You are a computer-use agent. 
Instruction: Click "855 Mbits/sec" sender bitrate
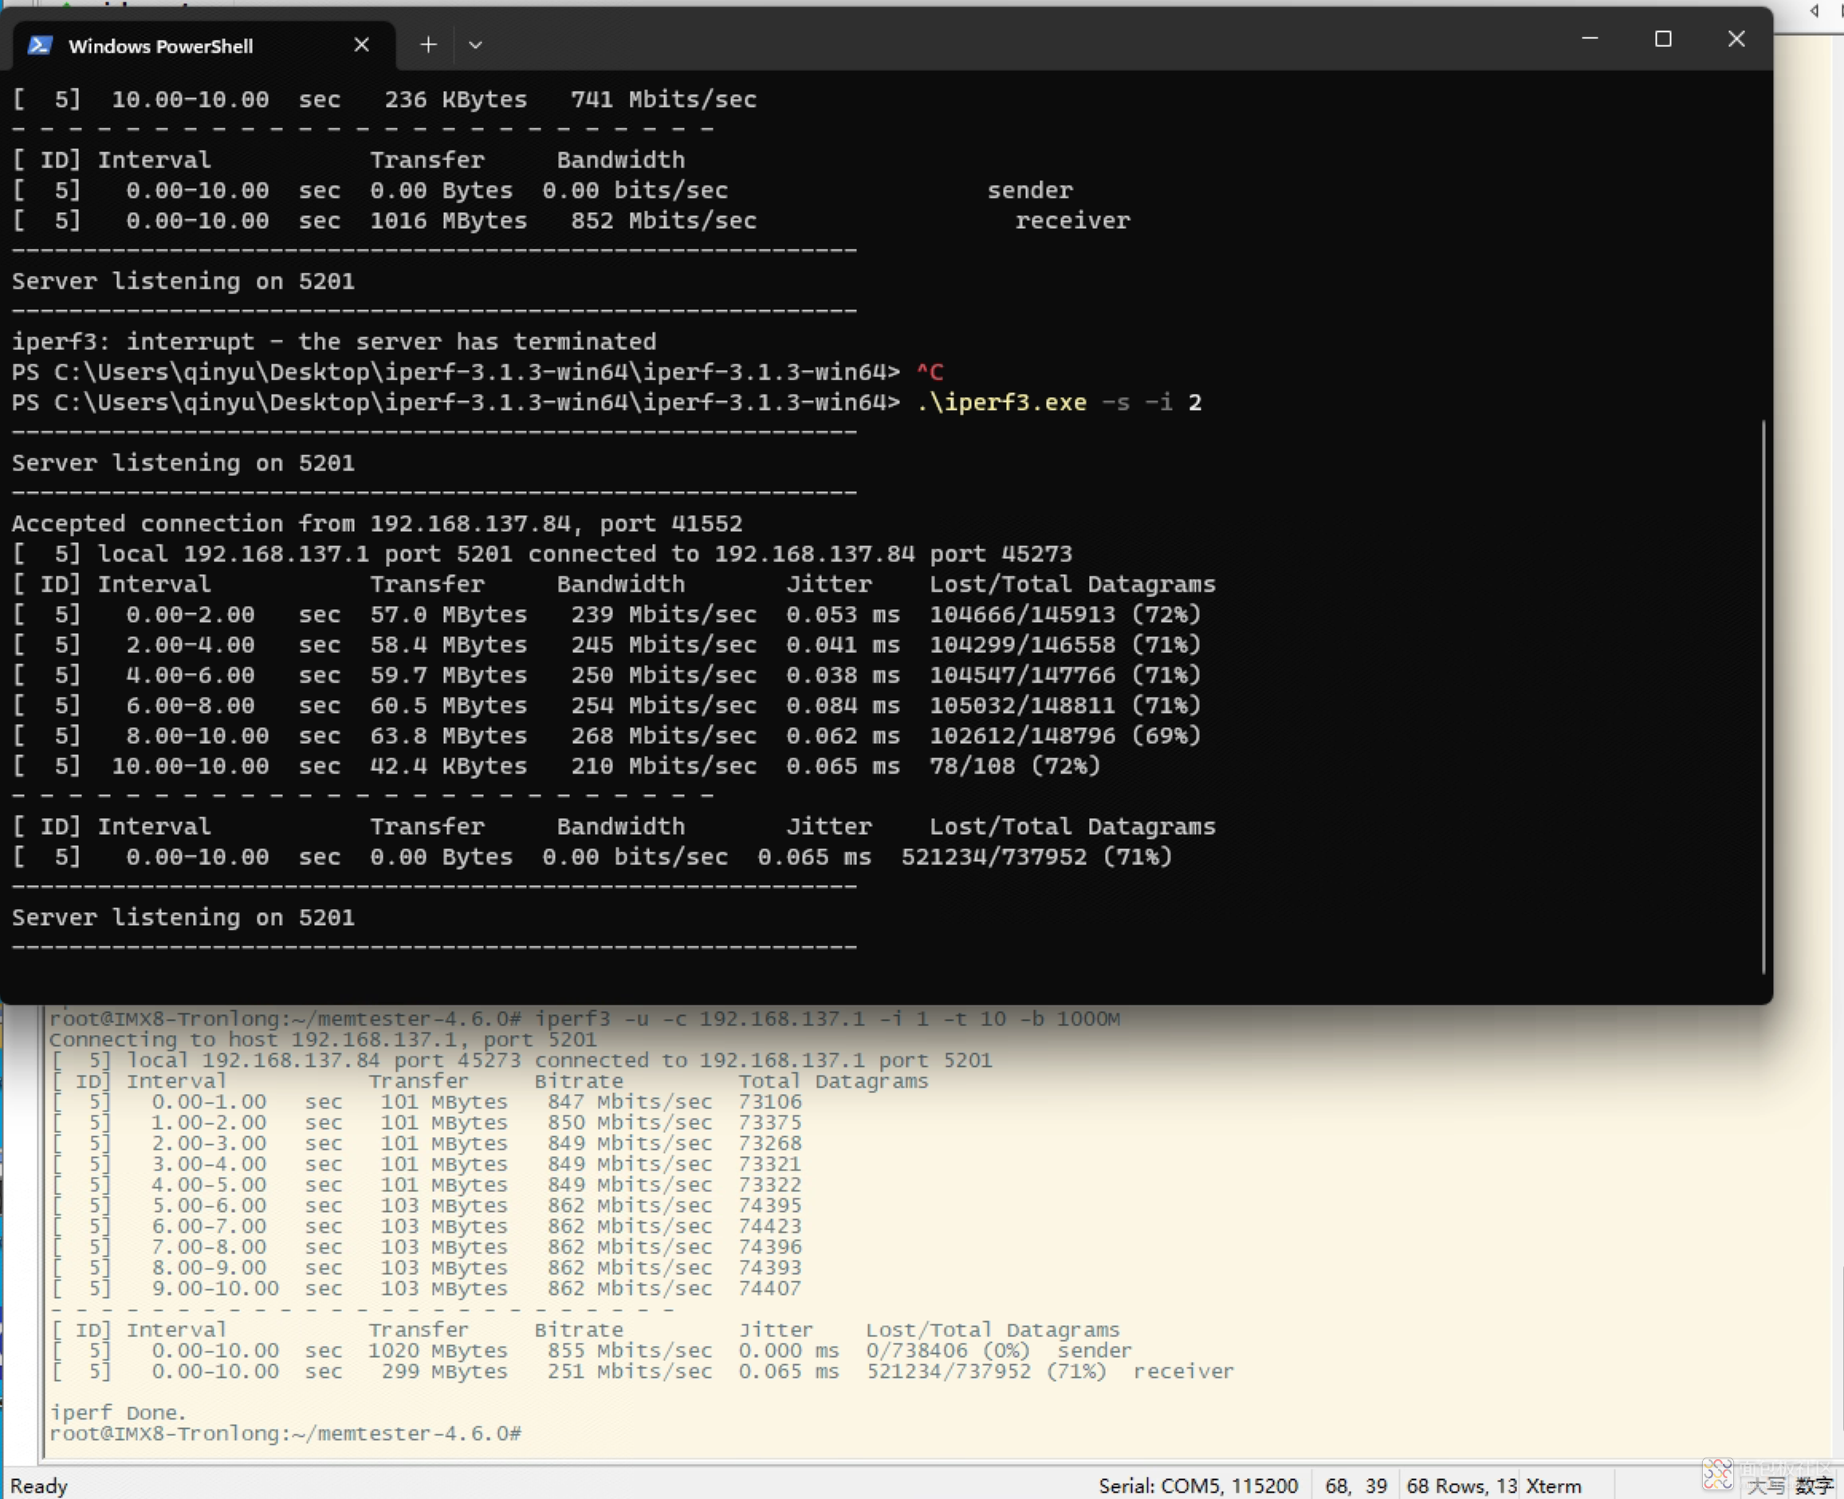629,1351
